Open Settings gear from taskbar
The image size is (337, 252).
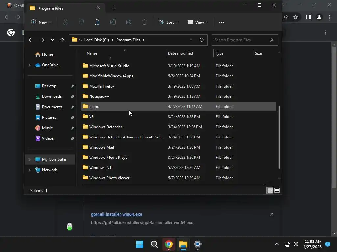click(197, 244)
